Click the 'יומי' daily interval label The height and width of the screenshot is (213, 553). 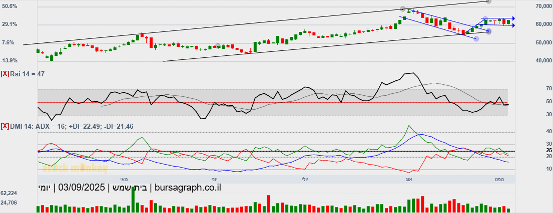coord(45,188)
